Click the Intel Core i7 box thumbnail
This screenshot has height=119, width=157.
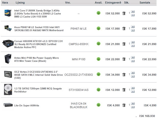(x=8, y=13)
